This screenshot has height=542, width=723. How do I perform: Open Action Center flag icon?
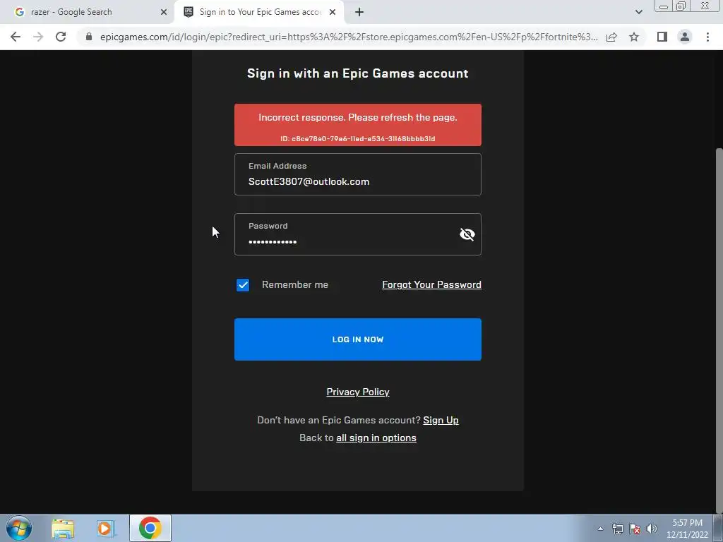(x=635, y=529)
